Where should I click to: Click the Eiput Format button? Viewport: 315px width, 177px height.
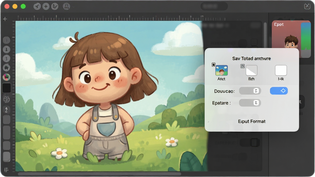[252, 121]
